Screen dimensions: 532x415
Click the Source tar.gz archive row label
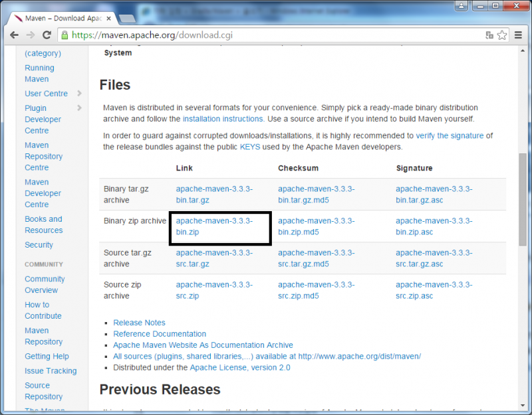[x=127, y=258]
